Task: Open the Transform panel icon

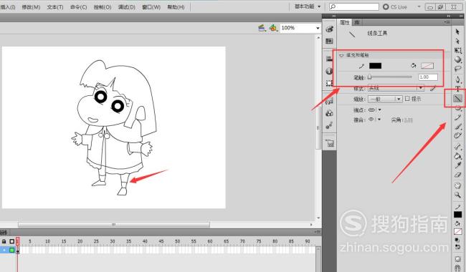Action: pos(329,83)
